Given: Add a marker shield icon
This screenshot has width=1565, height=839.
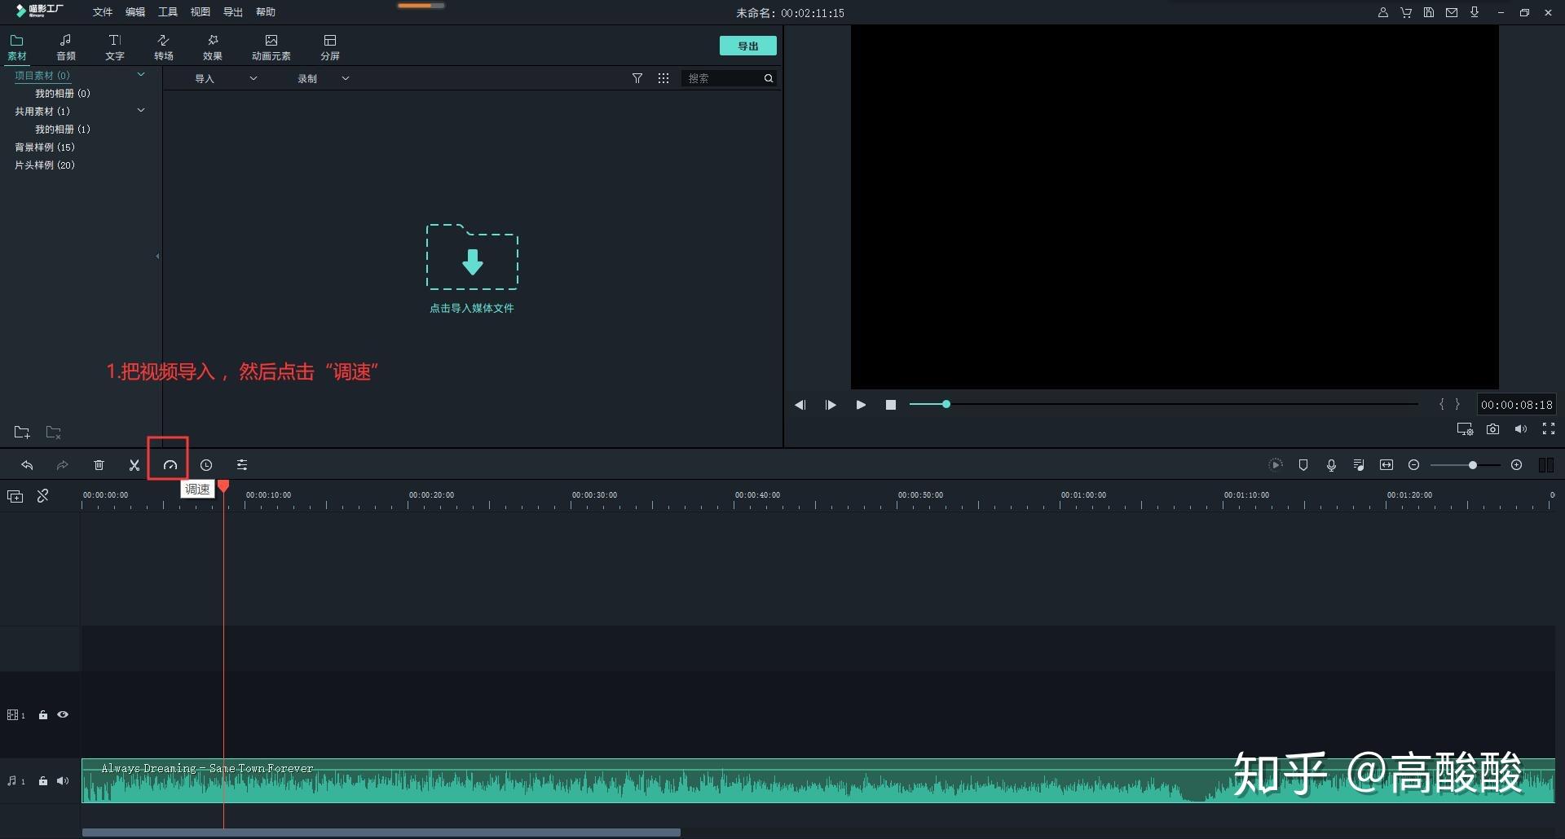Looking at the screenshot, I should 1303,465.
